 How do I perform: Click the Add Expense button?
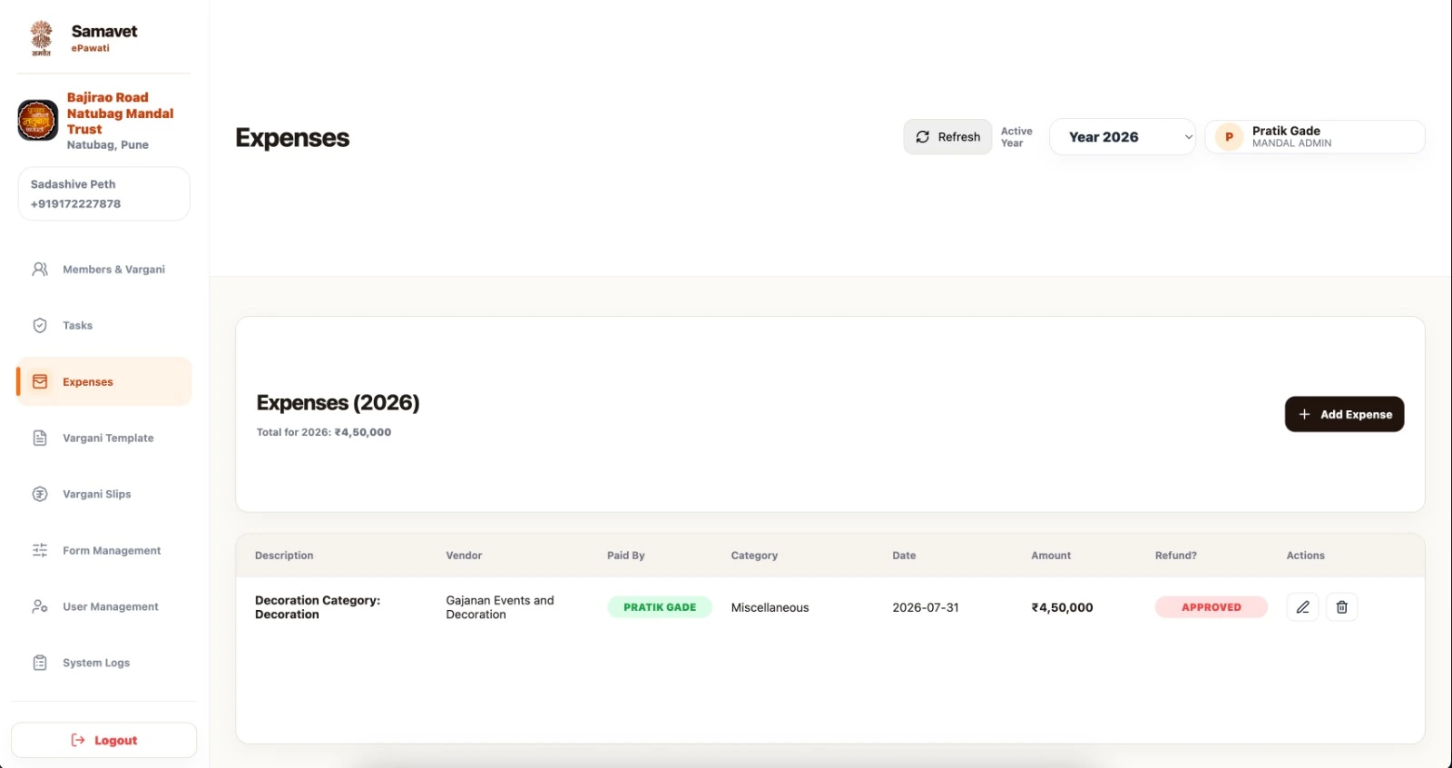1344,414
